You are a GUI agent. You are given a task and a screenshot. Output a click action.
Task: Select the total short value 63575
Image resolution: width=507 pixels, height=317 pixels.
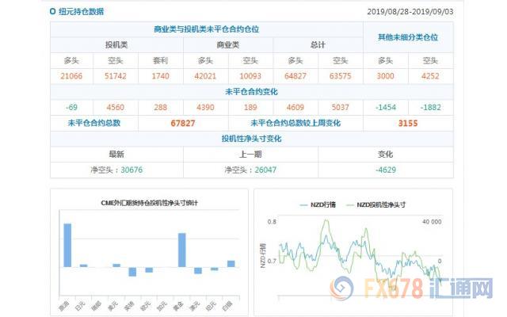pyautogui.click(x=340, y=76)
